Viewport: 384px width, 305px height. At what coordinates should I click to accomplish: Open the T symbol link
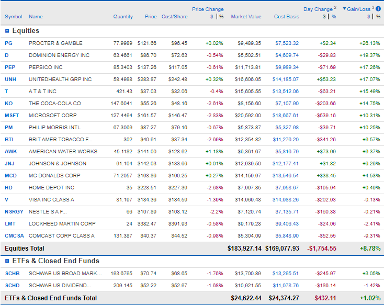point(6,92)
